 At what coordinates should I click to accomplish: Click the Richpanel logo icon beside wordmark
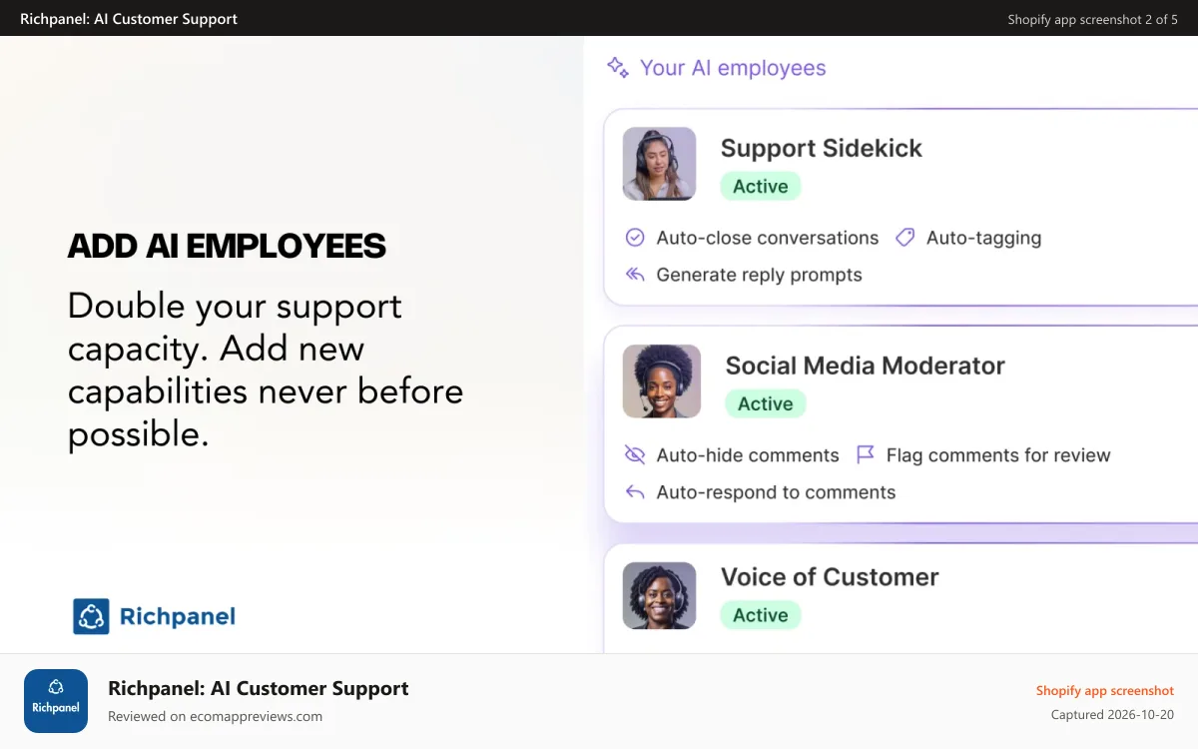pos(91,616)
